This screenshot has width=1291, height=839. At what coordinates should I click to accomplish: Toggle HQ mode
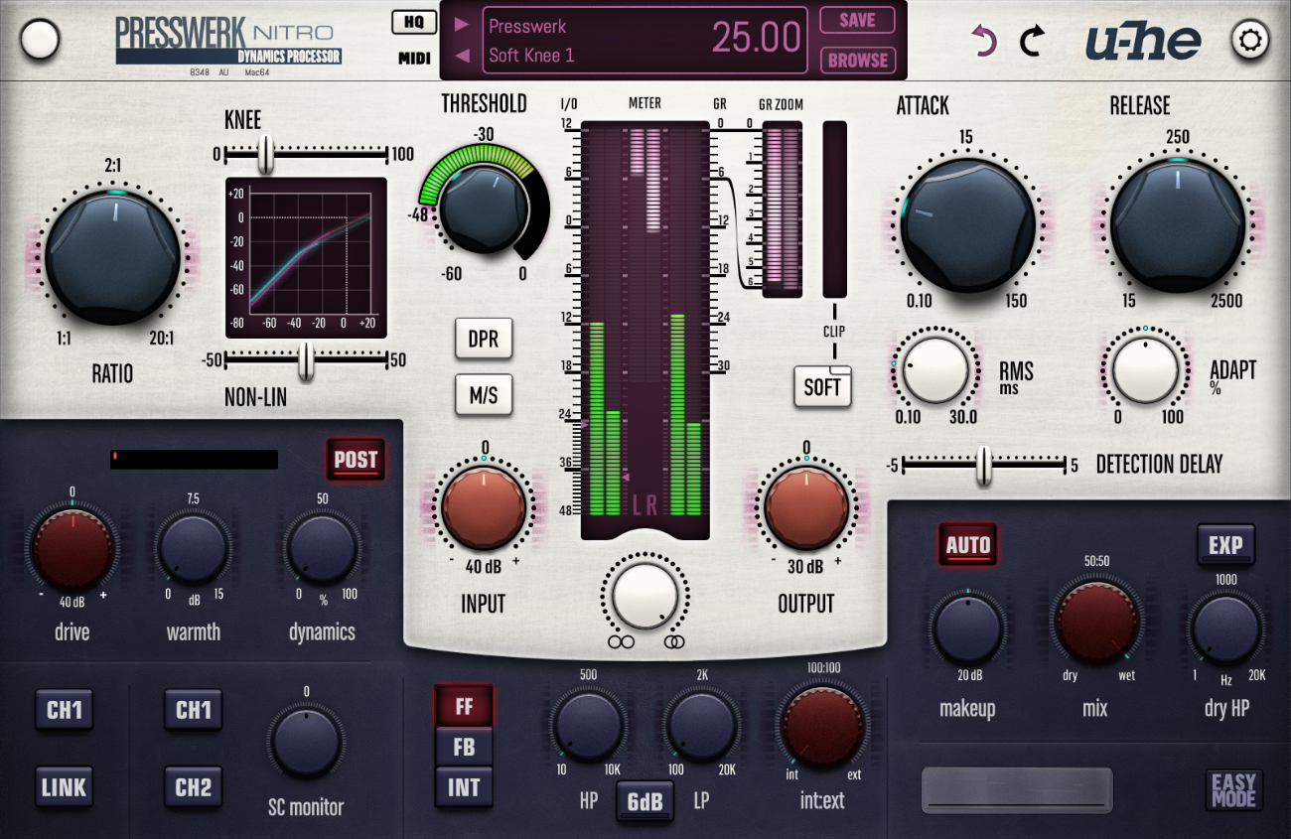pos(412,22)
